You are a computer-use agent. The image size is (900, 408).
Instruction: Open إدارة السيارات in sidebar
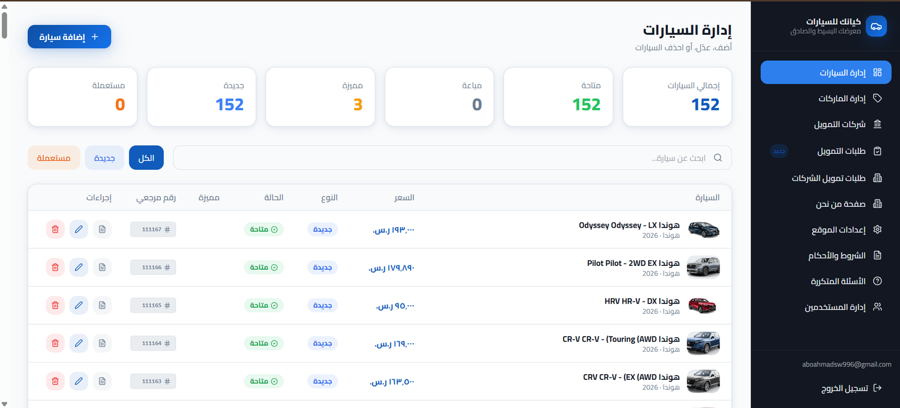coord(826,72)
